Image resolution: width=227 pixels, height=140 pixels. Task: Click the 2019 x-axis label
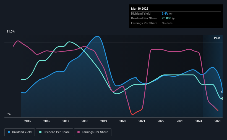click(104, 121)
